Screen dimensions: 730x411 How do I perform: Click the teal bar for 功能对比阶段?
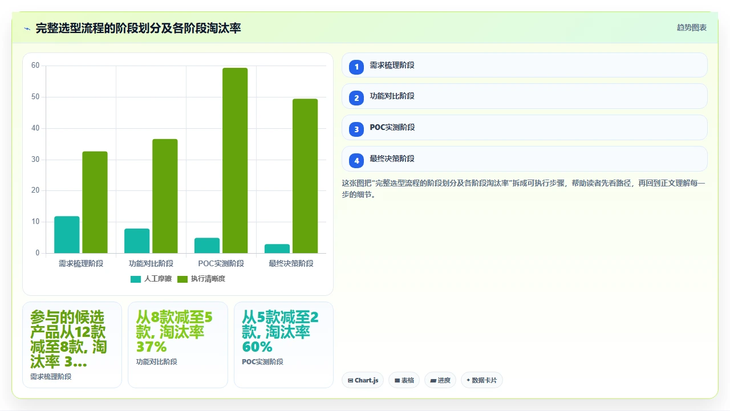pyautogui.click(x=137, y=241)
